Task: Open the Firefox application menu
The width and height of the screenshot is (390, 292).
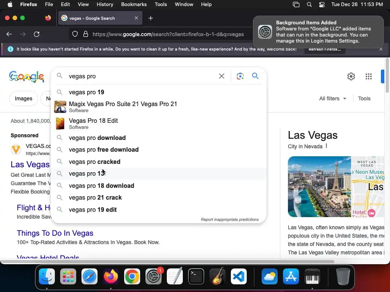Action: (x=29, y=4)
